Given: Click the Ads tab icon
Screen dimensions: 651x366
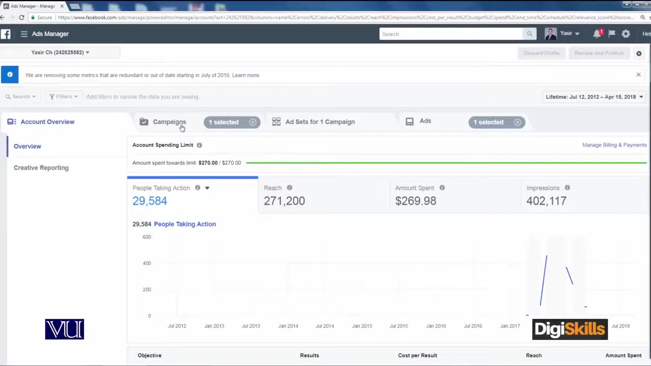Looking at the screenshot, I should (x=409, y=121).
